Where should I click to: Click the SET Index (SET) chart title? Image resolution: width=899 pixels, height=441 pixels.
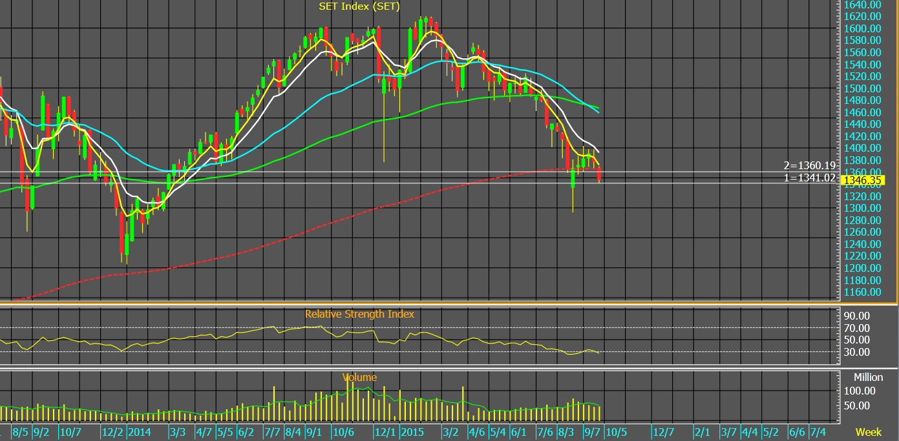point(359,6)
